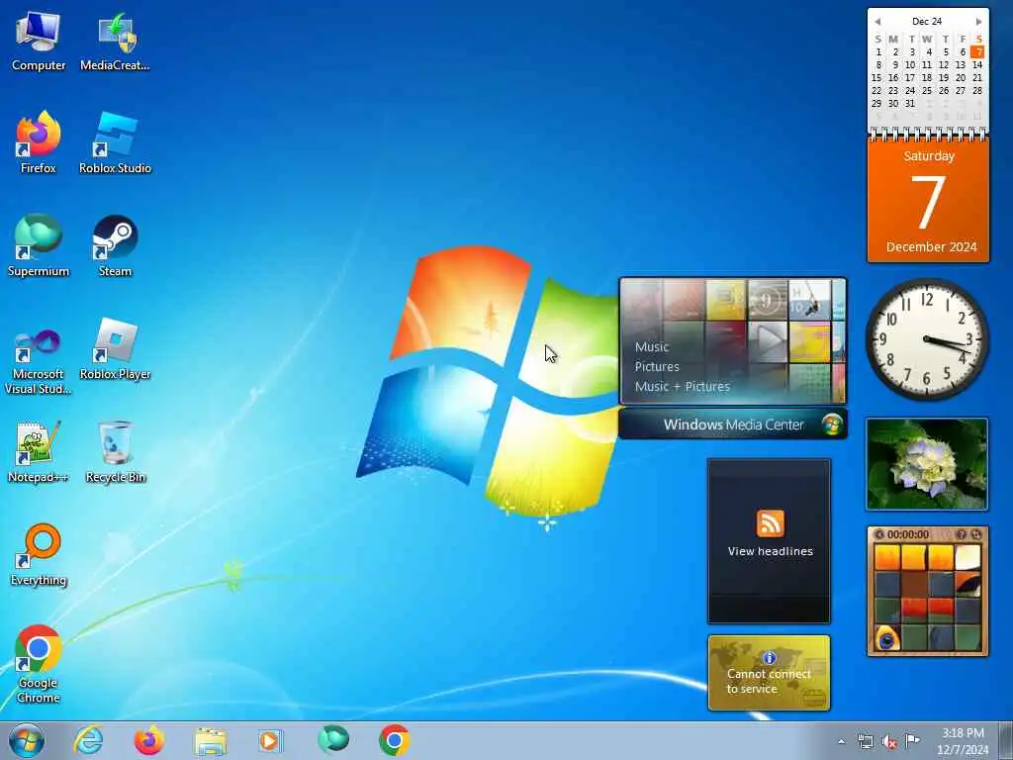The height and width of the screenshot is (760, 1013).
Task: Select the Everything search shortcut
Action: pyautogui.click(x=39, y=555)
